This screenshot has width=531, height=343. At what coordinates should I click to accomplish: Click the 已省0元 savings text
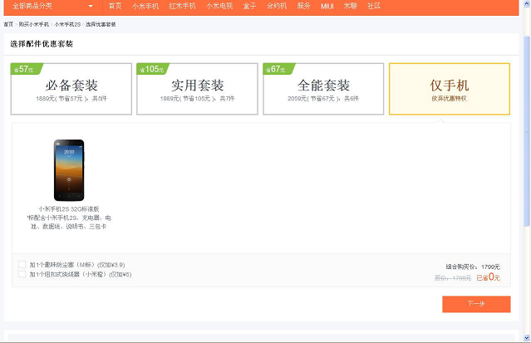click(x=488, y=277)
